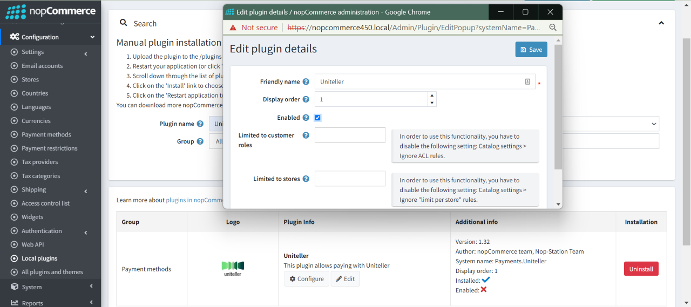691x307 pixels.
Task: Collapse the Configuration menu section
Action: [92, 37]
